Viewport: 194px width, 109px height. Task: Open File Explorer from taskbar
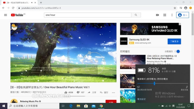78,106
